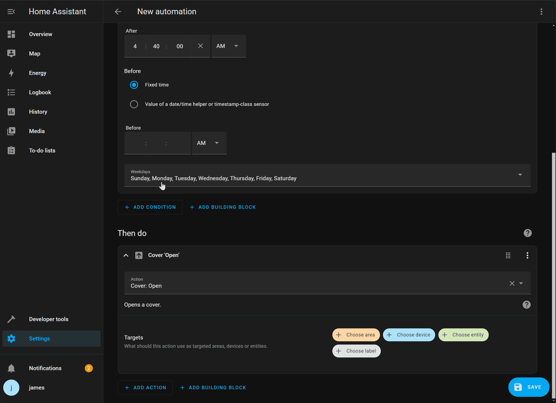
Task: Click the Add Condition button
Action: (150, 207)
